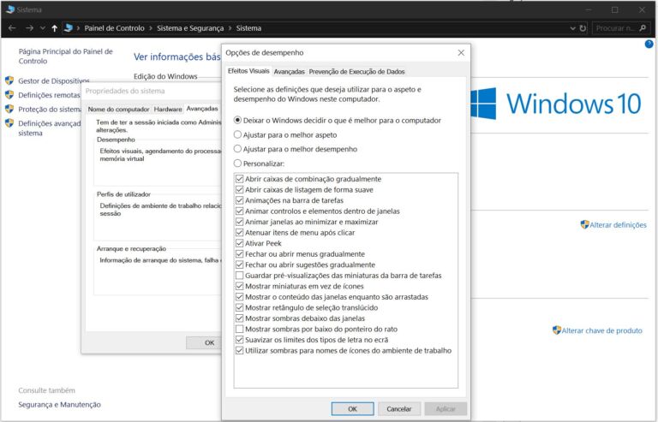The height and width of the screenshot is (422, 658).
Task: Refresh the System page
Action: click(x=583, y=28)
